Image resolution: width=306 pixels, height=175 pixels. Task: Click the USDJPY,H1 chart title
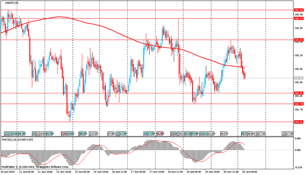11,3
